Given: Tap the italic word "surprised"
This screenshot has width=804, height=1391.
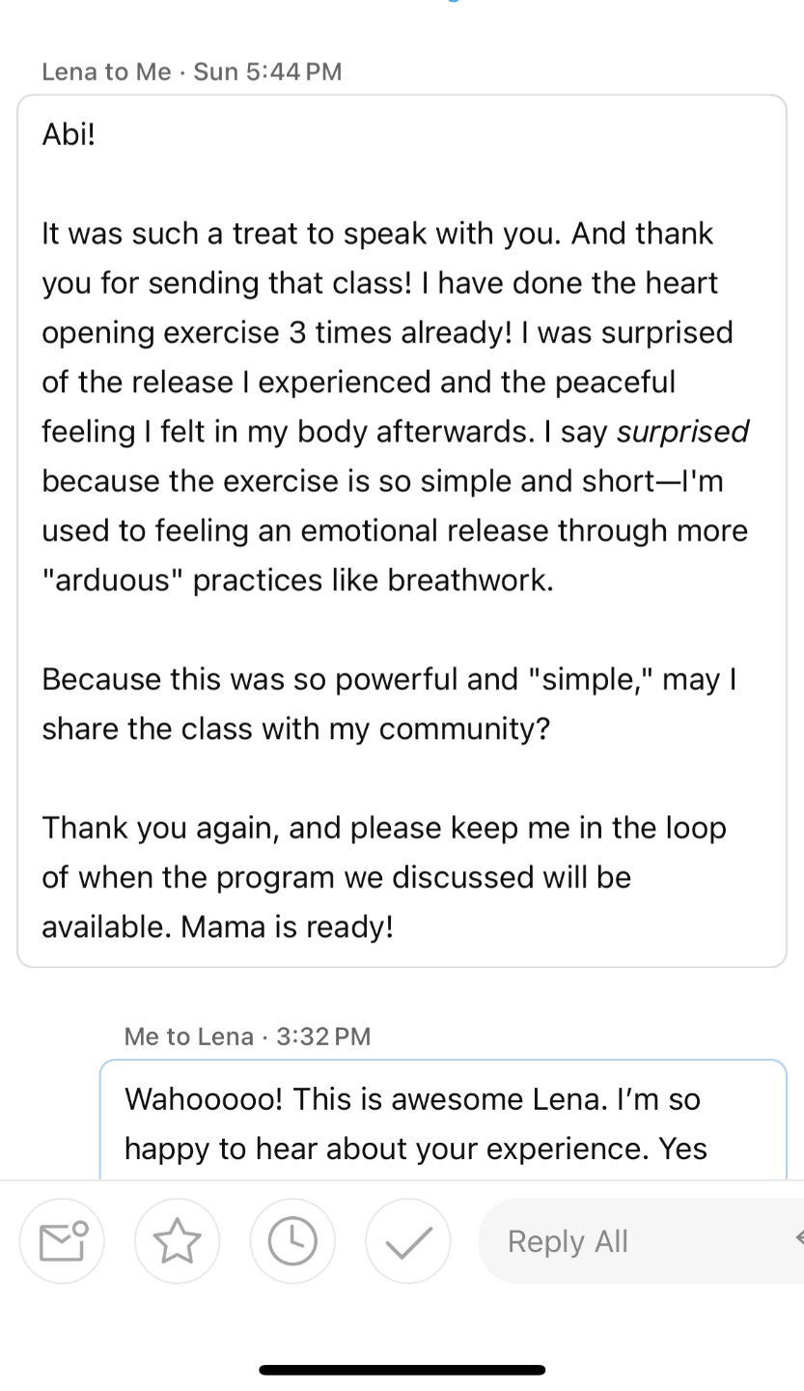Looking at the screenshot, I should click(x=682, y=431).
